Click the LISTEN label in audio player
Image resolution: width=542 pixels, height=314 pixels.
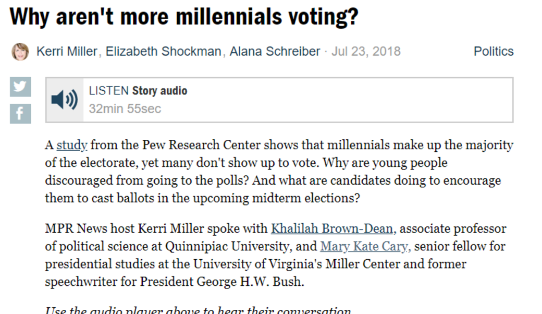(x=108, y=91)
